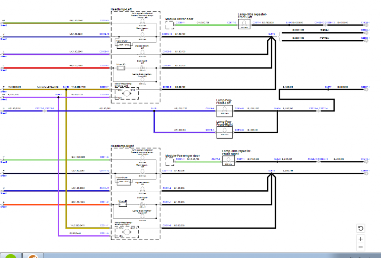This screenshot has width=381, height=258.
Task: Open connector link C0009-3
Action: (x=104, y=20)
